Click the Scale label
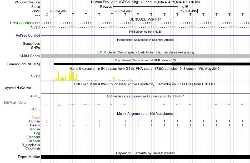Screen dimensions: 250x163 coord(36,7)
